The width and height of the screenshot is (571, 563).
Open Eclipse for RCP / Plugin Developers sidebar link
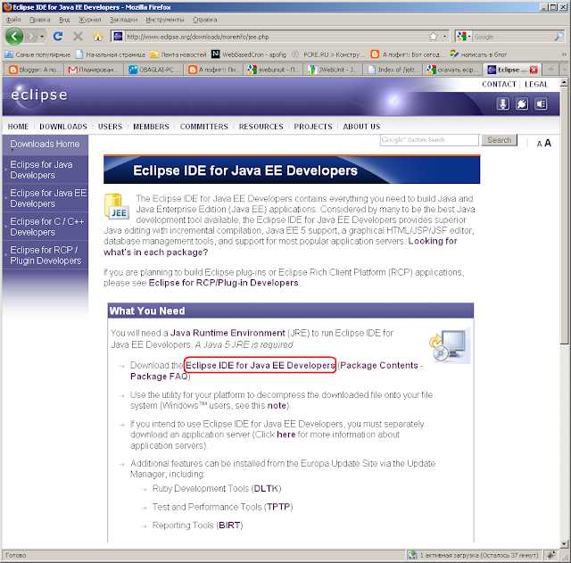point(46,255)
